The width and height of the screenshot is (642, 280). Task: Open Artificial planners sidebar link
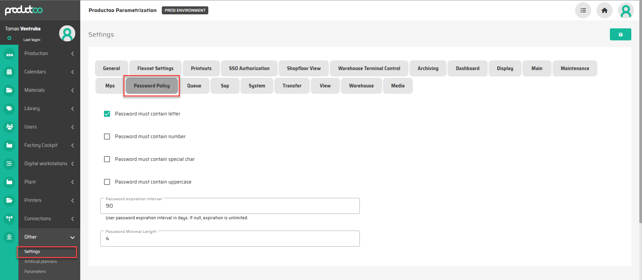point(41,262)
